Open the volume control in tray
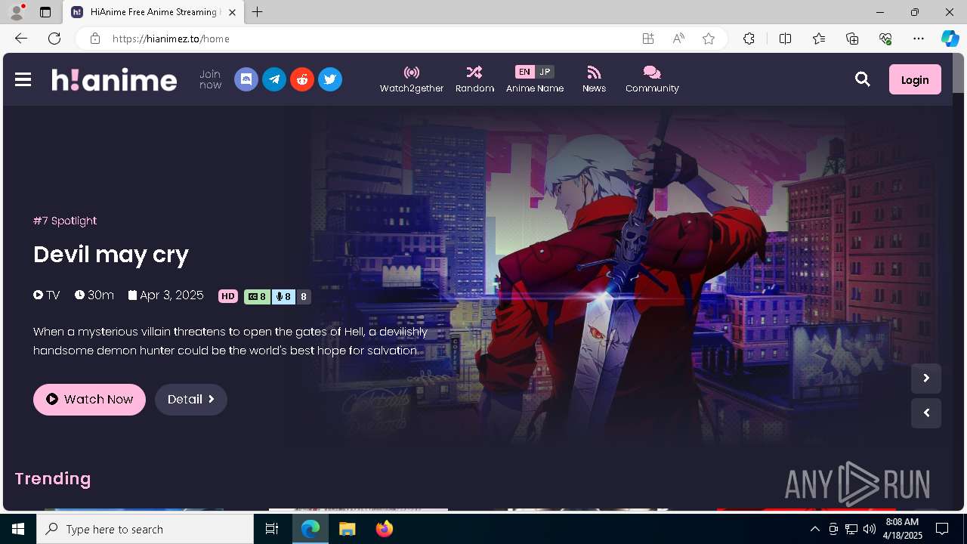Viewport: 967px width, 544px height. [x=869, y=529]
